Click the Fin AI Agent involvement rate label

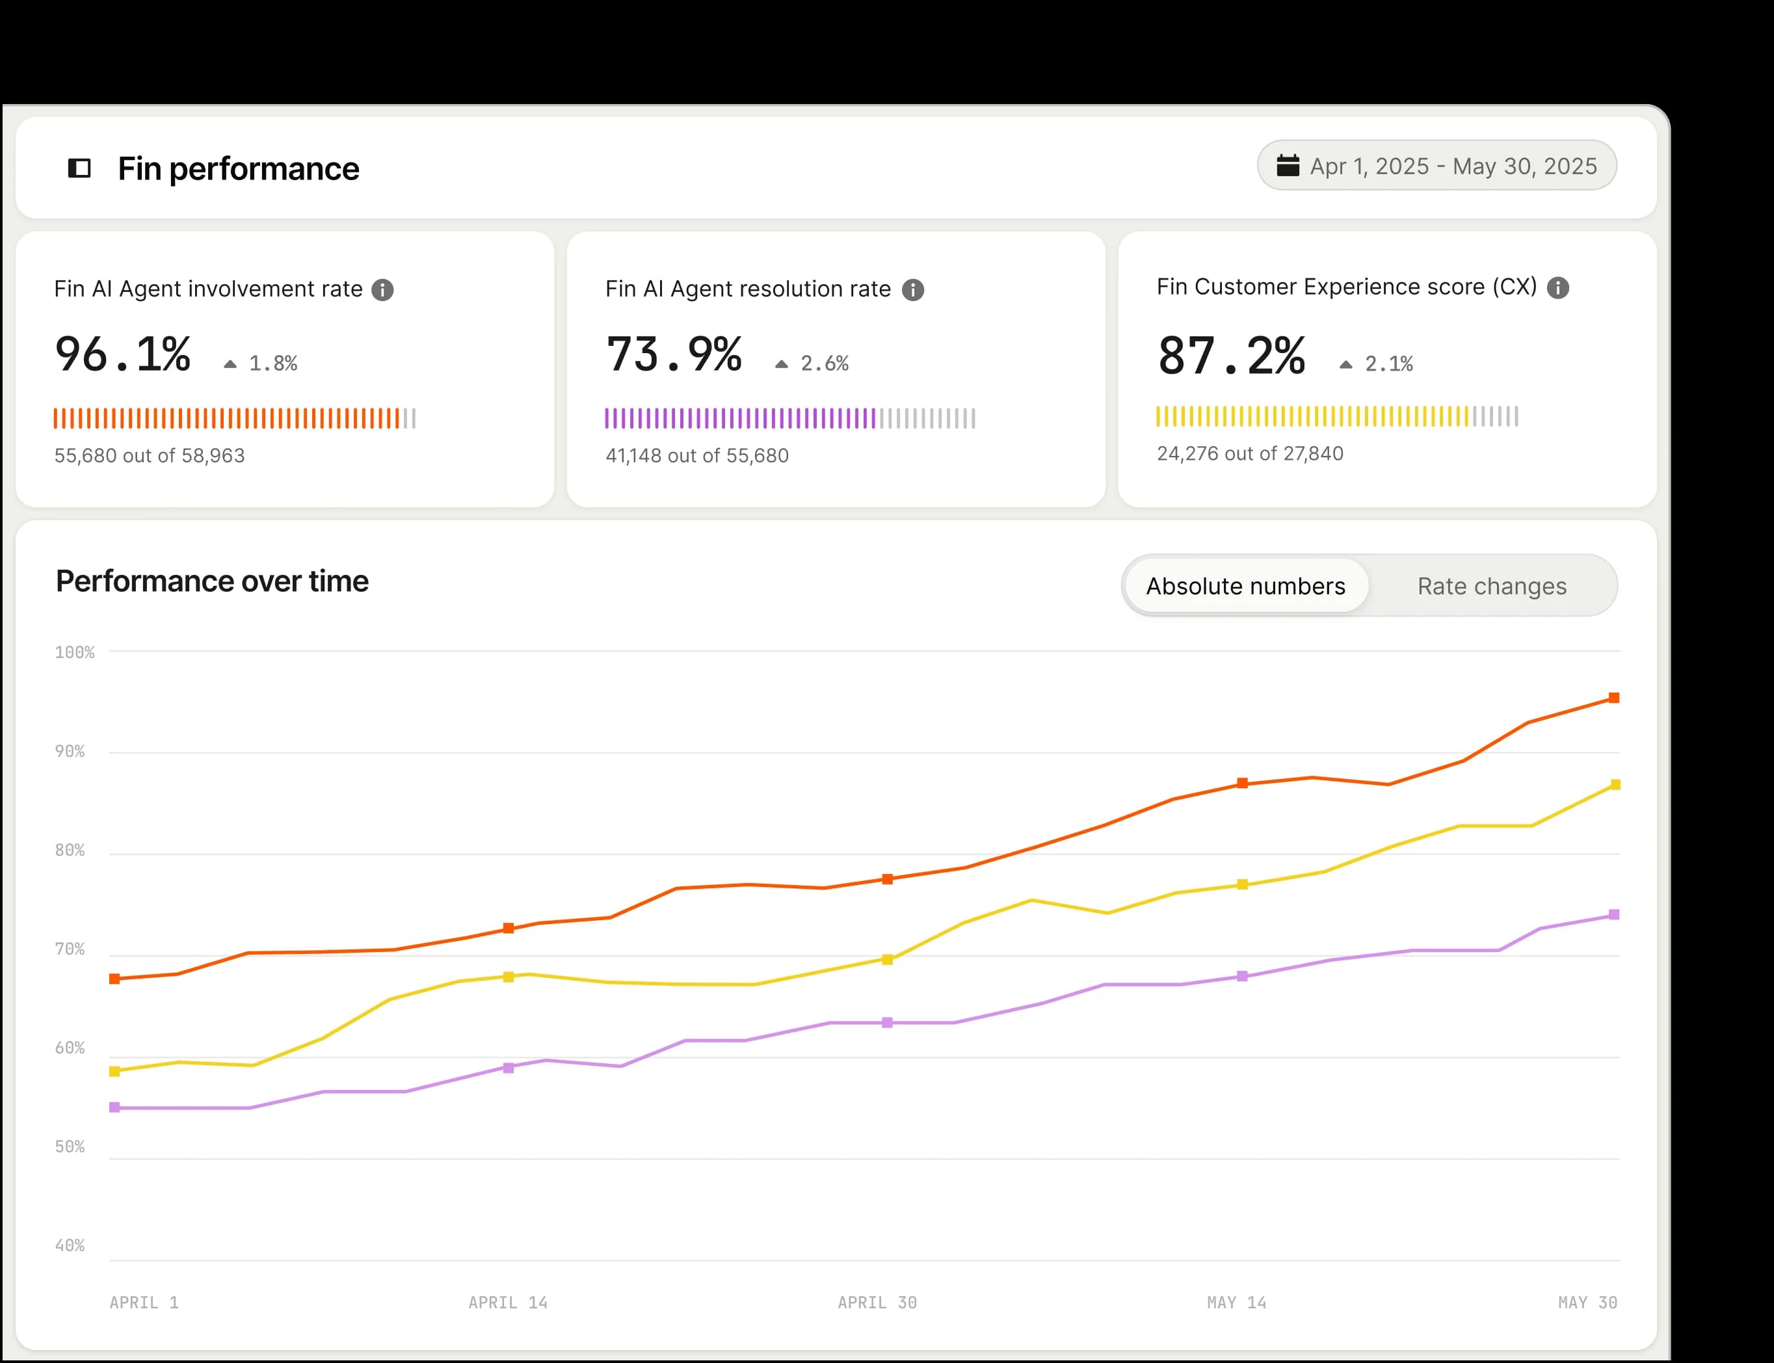tap(209, 289)
